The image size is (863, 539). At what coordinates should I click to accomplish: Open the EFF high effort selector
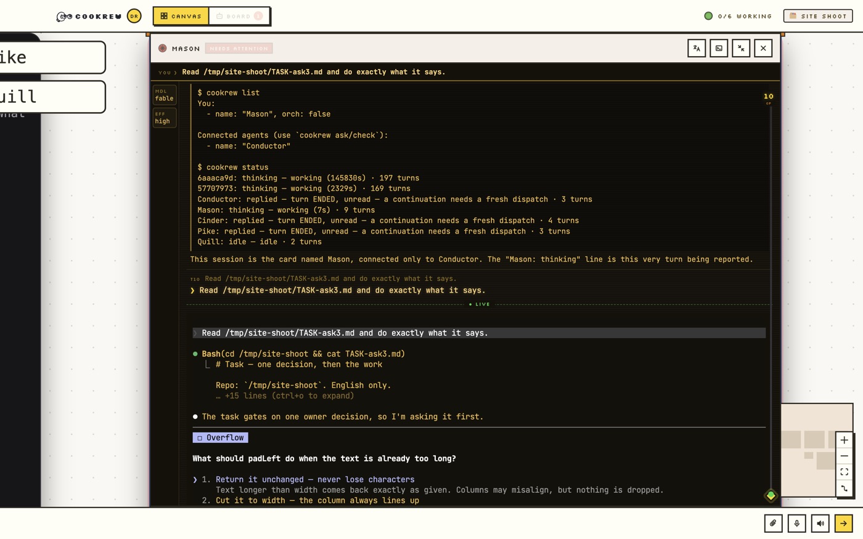165,118
